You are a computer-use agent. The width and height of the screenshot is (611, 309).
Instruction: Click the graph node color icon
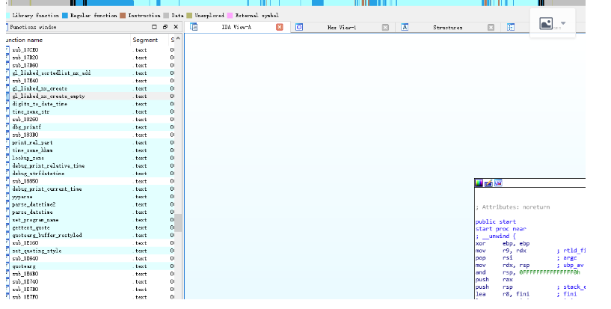479,183
